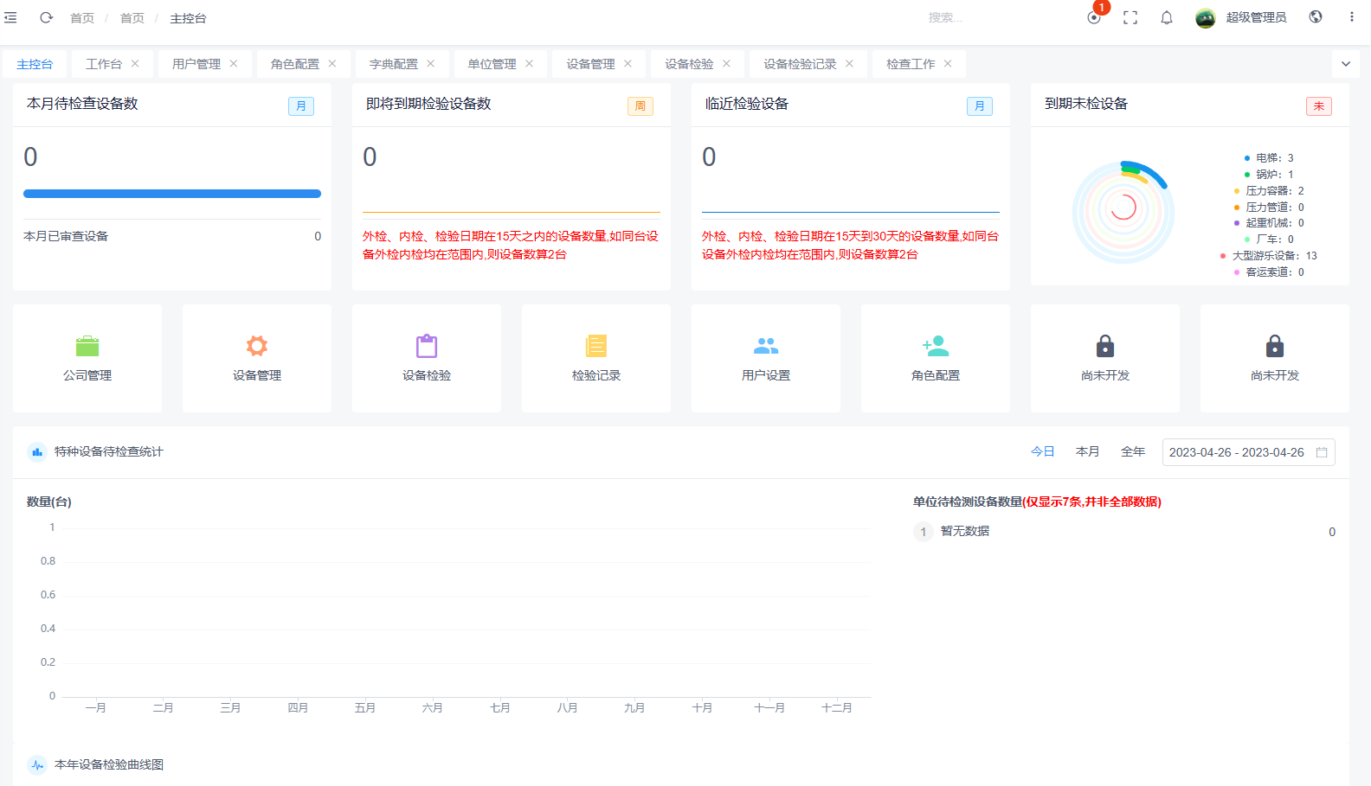Open the 角色配置 add-user shortcut
1371x786 pixels.
936,358
